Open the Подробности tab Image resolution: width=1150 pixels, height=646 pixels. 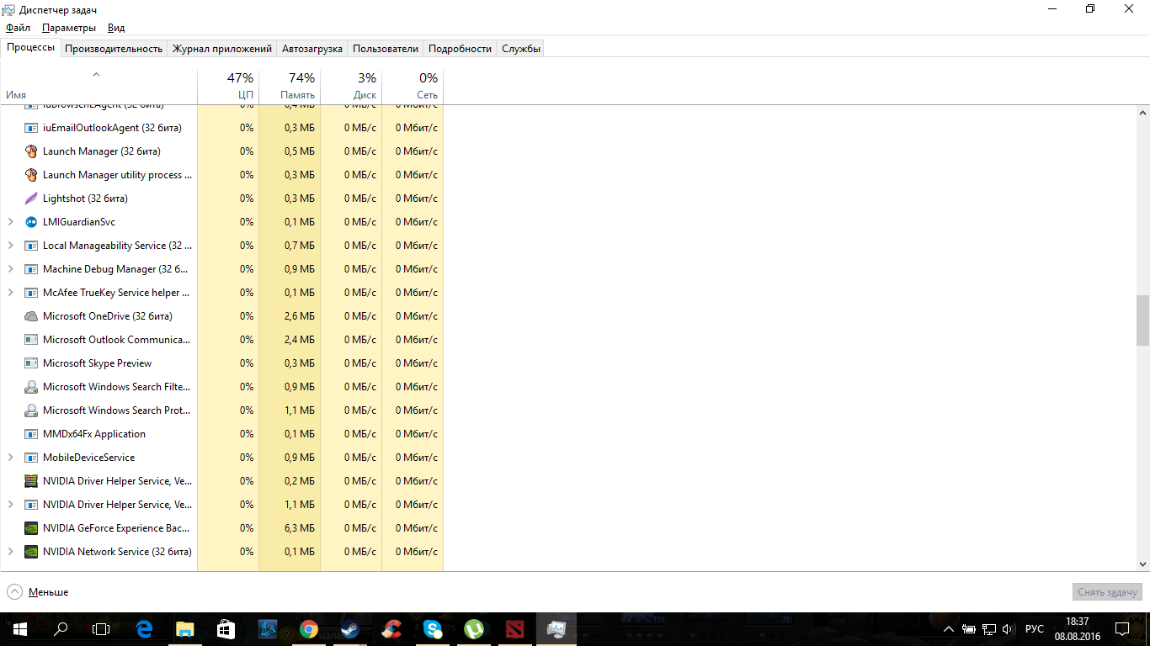(x=460, y=49)
